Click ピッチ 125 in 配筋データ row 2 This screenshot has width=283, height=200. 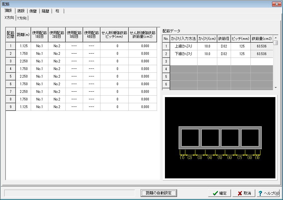click(241, 54)
